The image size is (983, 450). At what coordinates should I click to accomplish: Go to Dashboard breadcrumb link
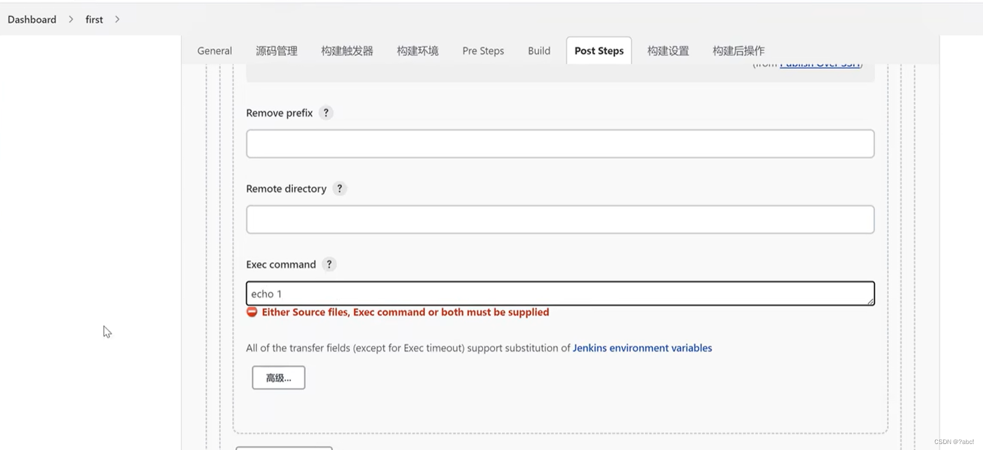point(32,19)
